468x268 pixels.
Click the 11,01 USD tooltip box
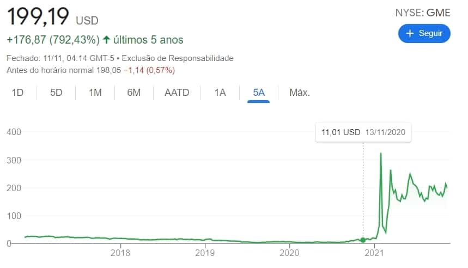tap(363, 132)
